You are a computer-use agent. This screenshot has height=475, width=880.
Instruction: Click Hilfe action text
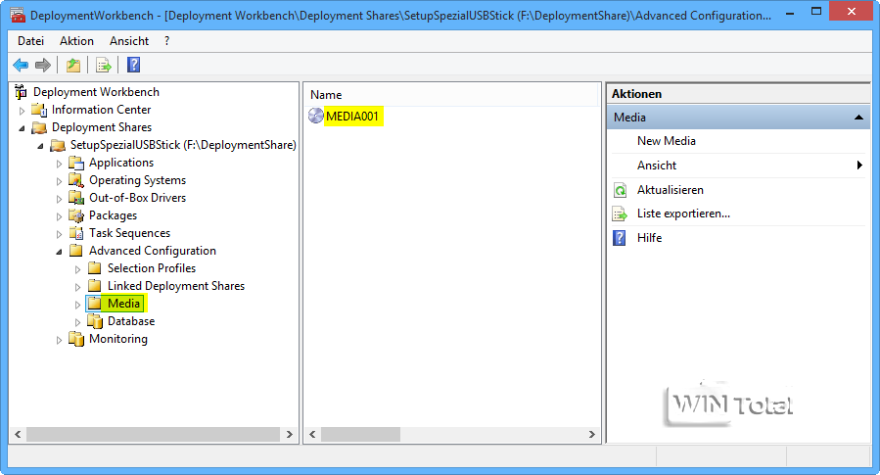(649, 238)
